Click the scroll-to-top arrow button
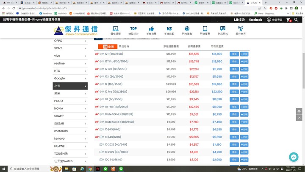 299,118
